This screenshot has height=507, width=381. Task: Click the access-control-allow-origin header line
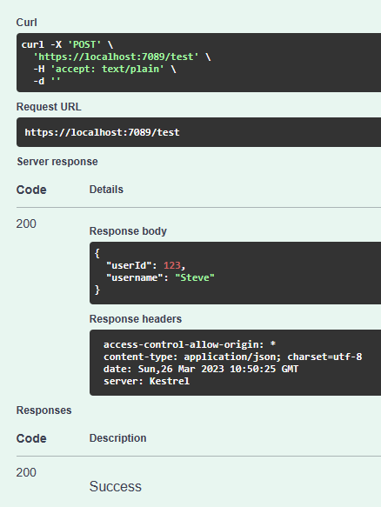pos(190,344)
